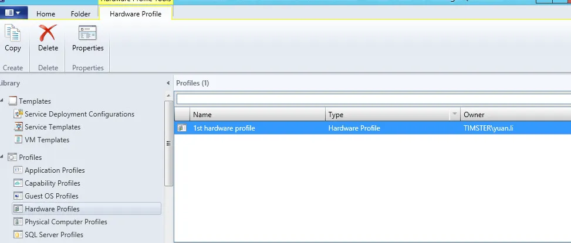
Task: Collapse the Library pane with the arrow
Action: pyautogui.click(x=168, y=83)
